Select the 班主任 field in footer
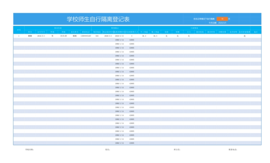270x163 pixels. point(177,149)
